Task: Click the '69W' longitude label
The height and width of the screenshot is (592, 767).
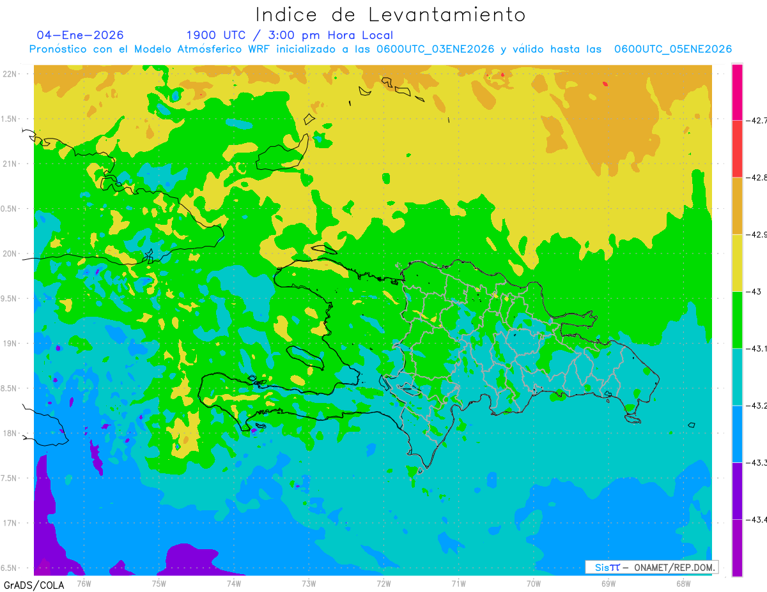Action: pyautogui.click(x=608, y=583)
